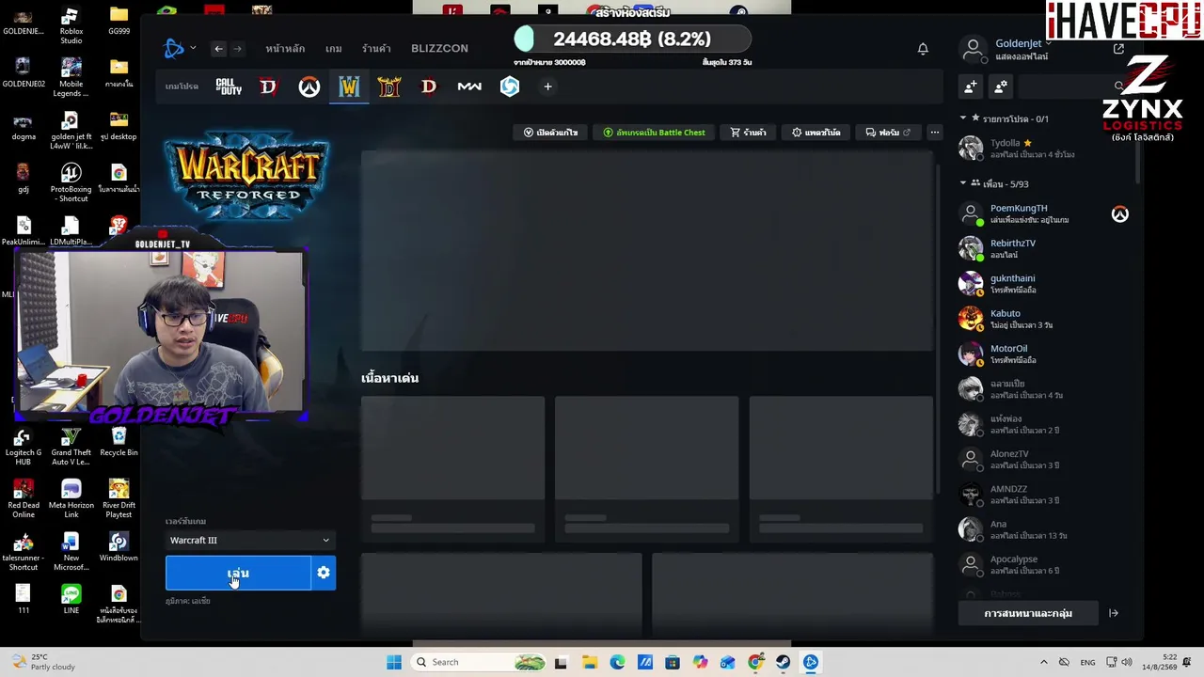Open the หน้าหลัก (Home) tab
1204x677 pixels.
point(285,49)
